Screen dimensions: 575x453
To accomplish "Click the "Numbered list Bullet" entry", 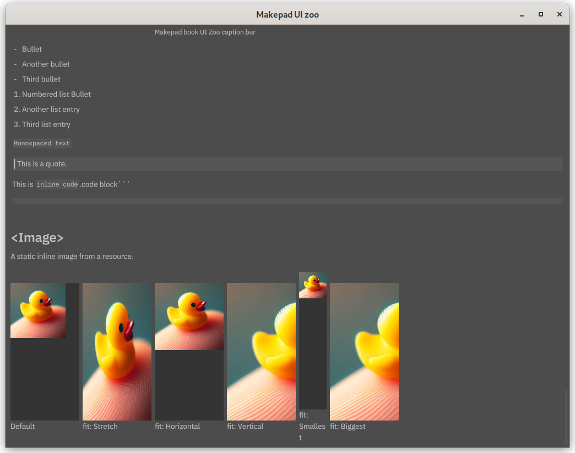I will [56, 94].
